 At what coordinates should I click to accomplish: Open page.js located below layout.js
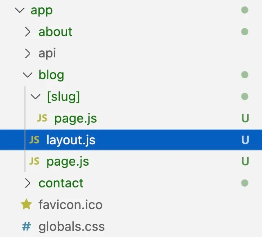point(68,162)
